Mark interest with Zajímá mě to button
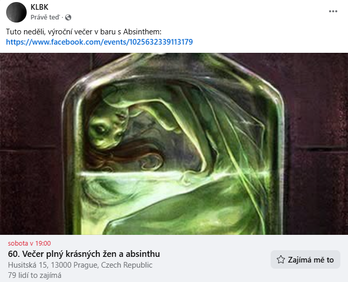The height and width of the screenshot is (282, 348). [x=305, y=259]
